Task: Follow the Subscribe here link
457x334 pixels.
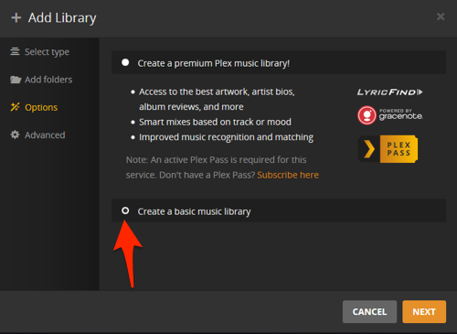Action: point(288,175)
